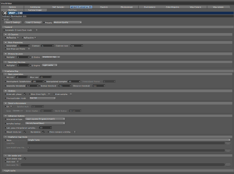Viewport: 234px width, 174px height.
Task: Enable Show samples checkbox
Action: pyautogui.click(x=71, y=94)
